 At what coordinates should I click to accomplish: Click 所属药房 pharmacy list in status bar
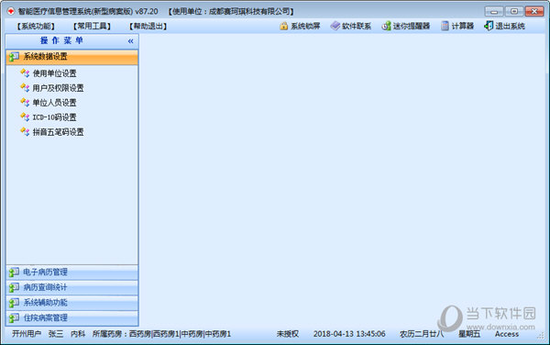[x=161, y=334]
